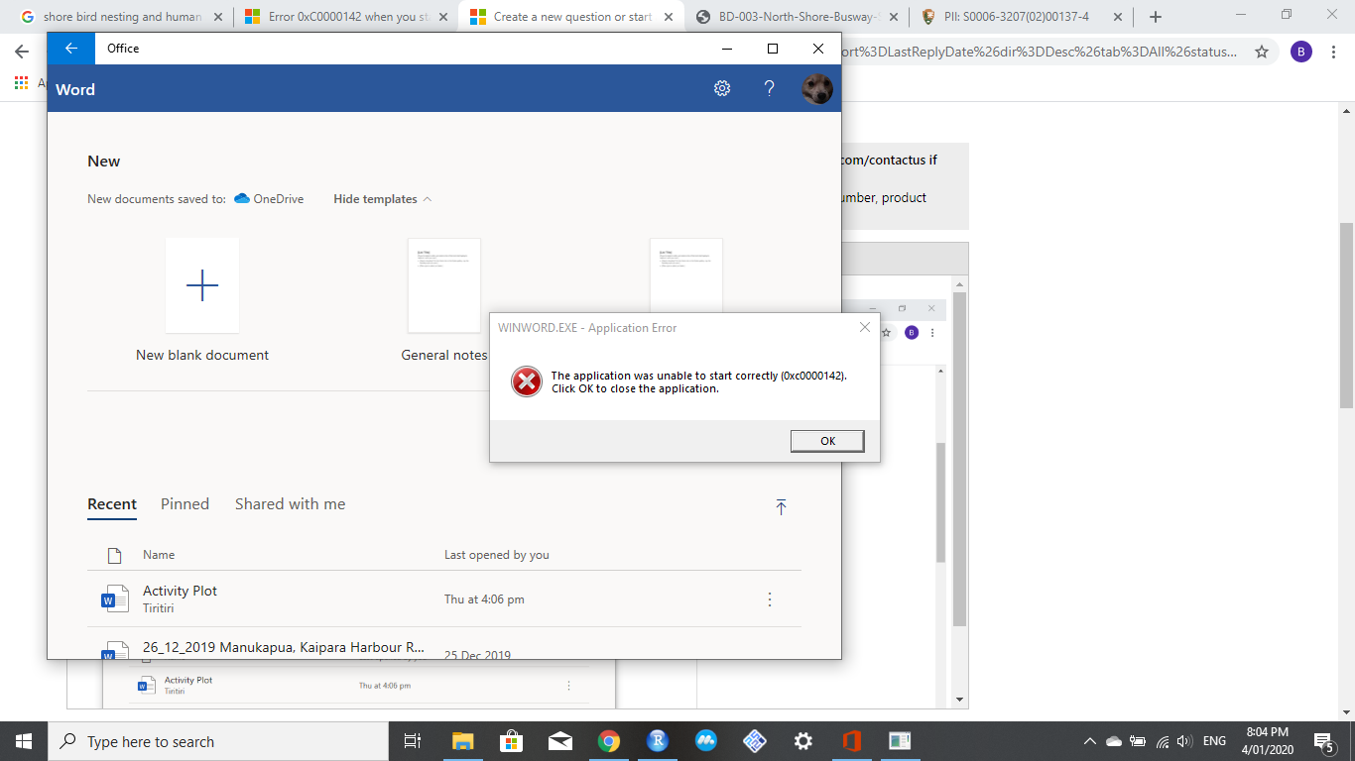
Task: Click the Word file icon beside Activity Plot
Action: (x=115, y=598)
